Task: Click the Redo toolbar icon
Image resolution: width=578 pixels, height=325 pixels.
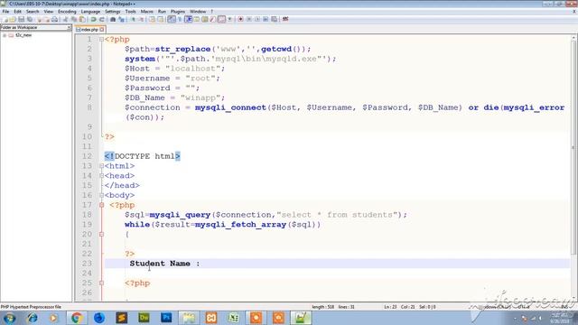Action: pos(102,19)
